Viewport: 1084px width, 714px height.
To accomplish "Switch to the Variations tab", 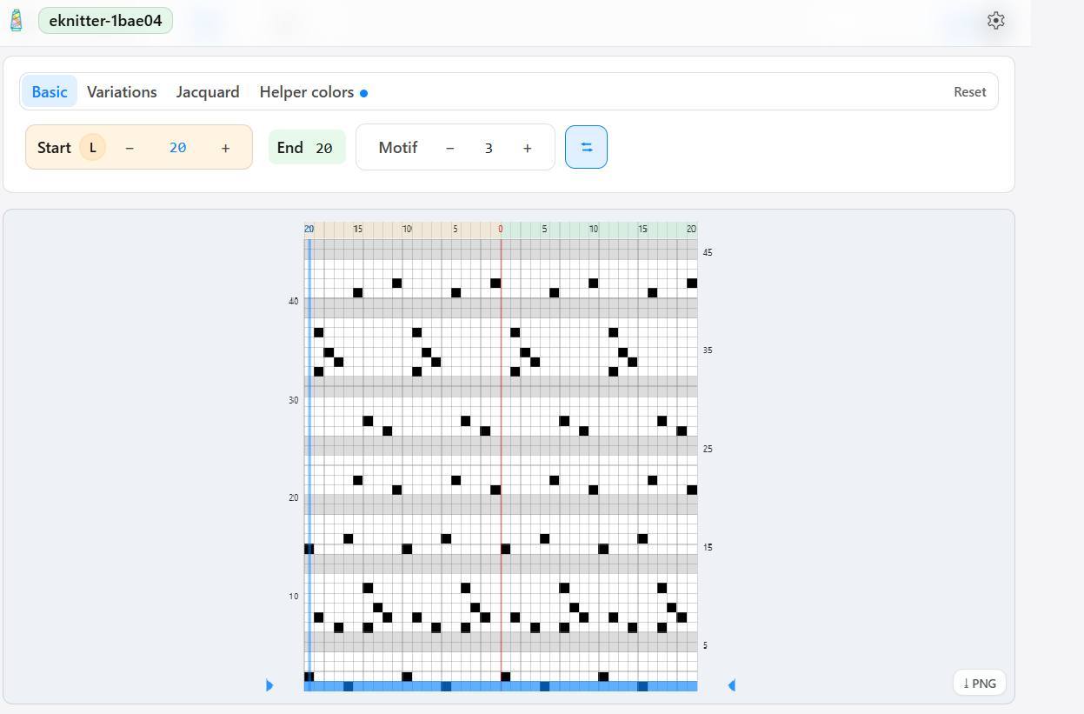I will pos(122,92).
